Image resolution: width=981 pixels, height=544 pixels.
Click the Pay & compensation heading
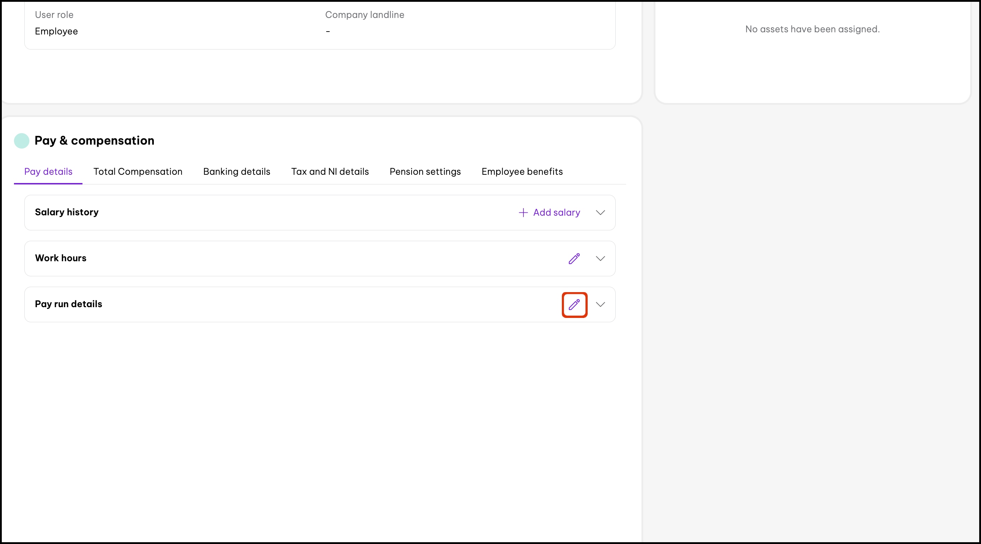pyautogui.click(x=94, y=140)
